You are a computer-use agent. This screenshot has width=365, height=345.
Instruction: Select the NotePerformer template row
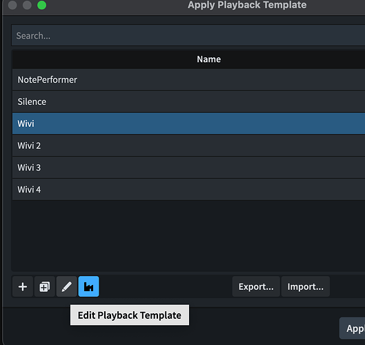coord(188,79)
